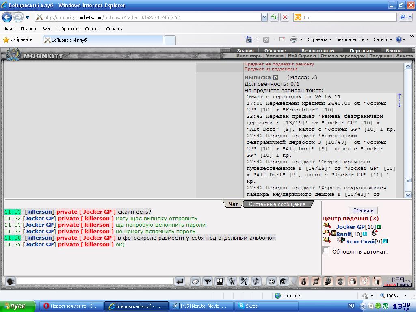Click the printer icon in IE toolbar

click(293, 39)
